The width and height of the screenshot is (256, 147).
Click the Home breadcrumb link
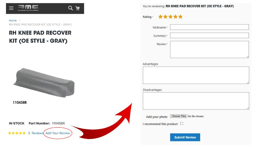click(x=13, y=20)
